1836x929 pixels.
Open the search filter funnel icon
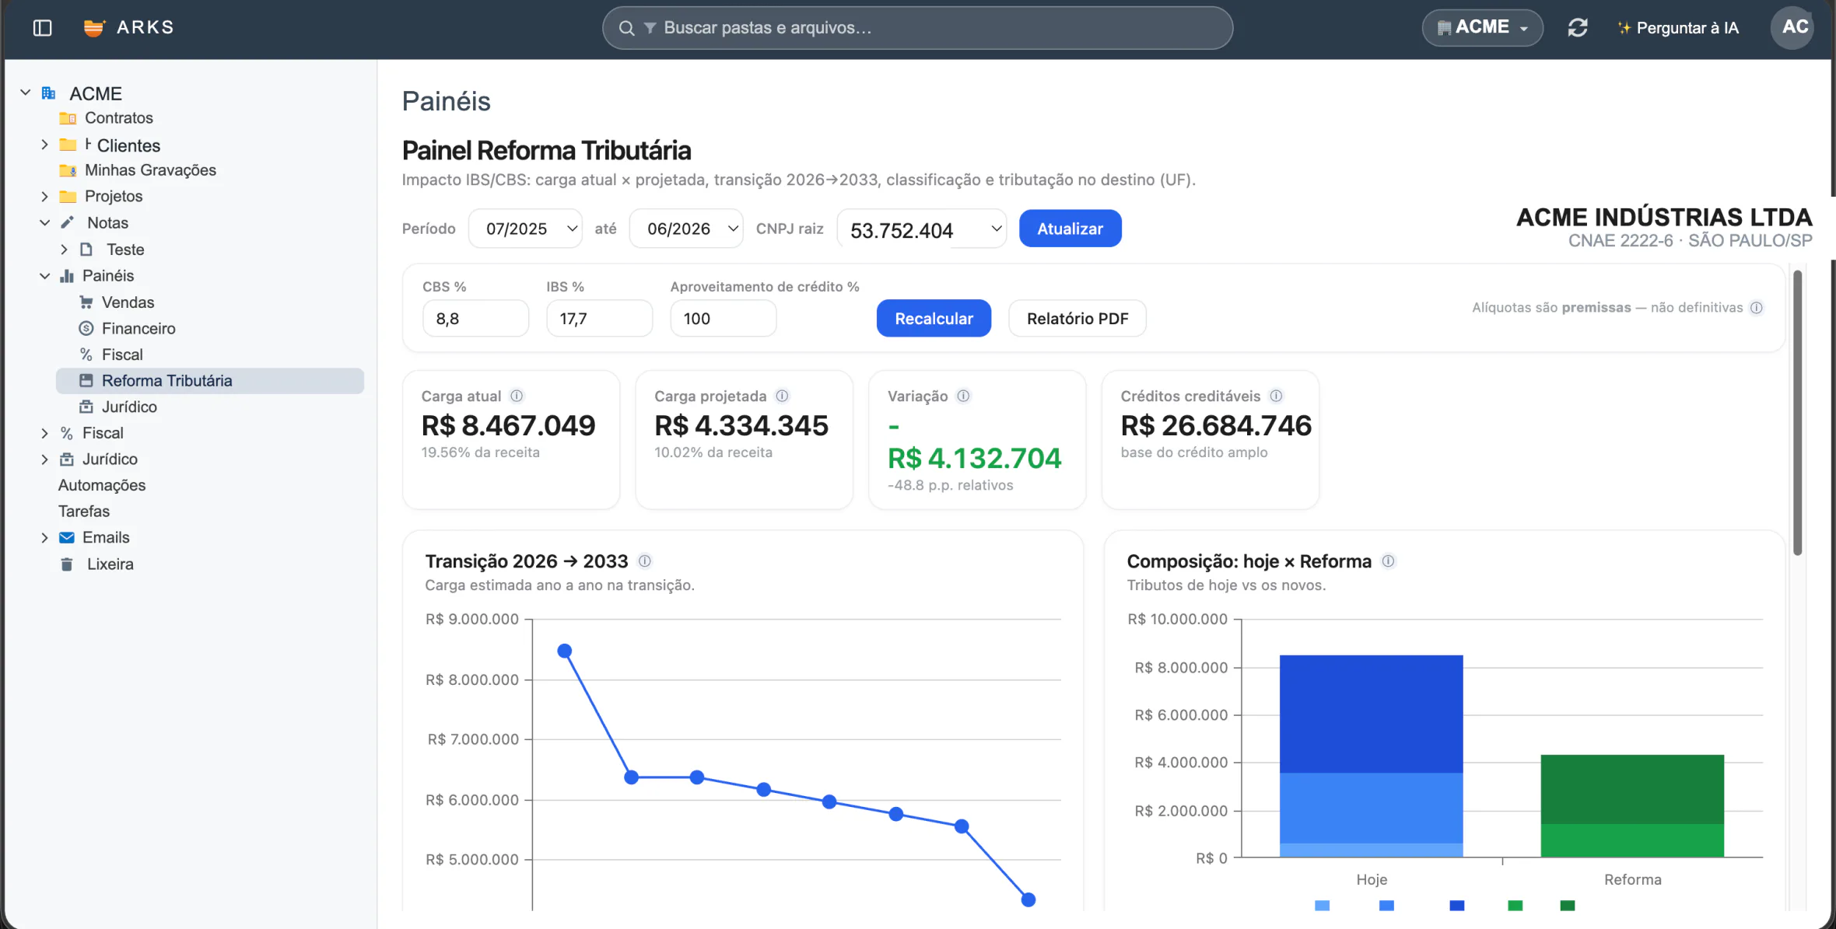(x=650, y=28)
